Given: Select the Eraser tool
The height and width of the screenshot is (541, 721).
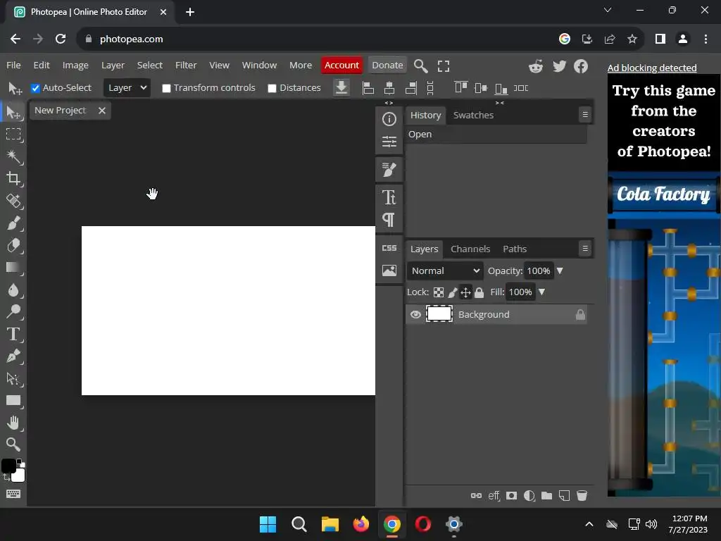Looking at the screenshot, I should [x=13, y=245].
